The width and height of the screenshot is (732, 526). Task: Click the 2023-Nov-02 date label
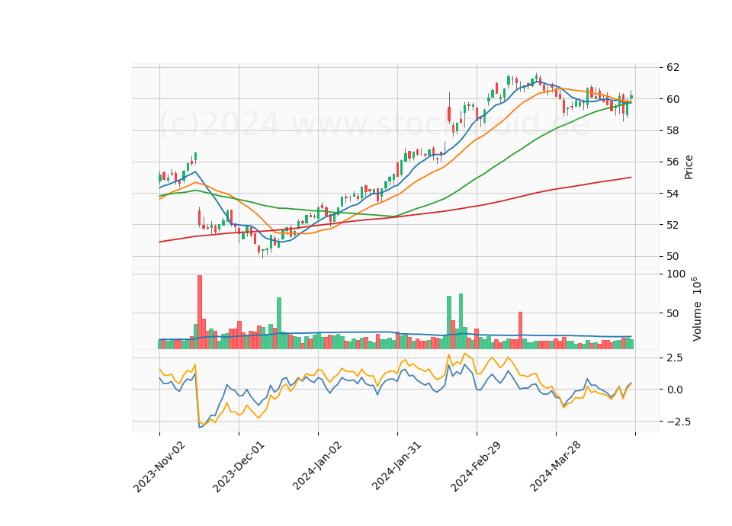pyautogui.click(x=159, y=467)
